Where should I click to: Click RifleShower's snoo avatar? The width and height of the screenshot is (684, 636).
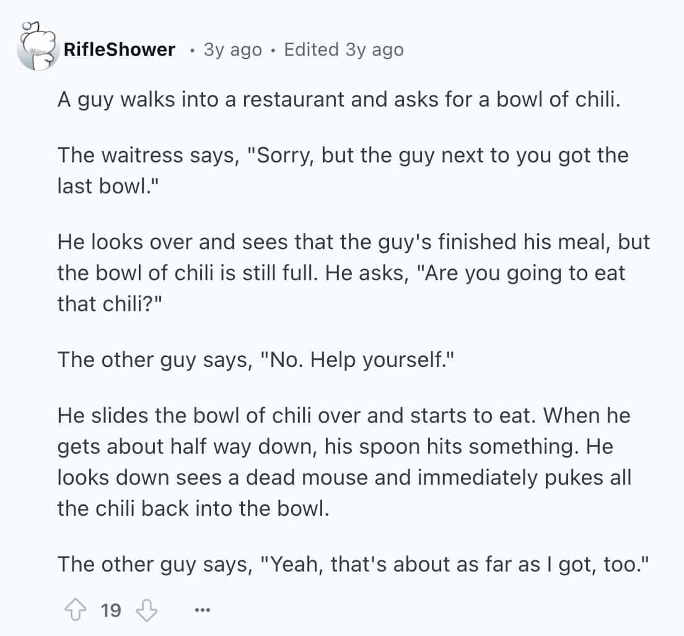(36, 46)
